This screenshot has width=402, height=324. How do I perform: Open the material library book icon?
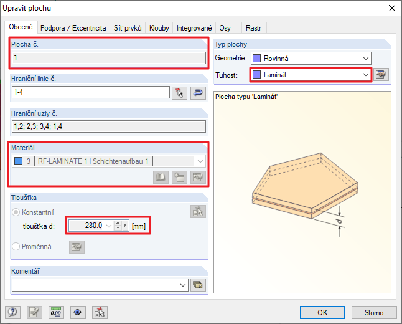pos(161,177)
